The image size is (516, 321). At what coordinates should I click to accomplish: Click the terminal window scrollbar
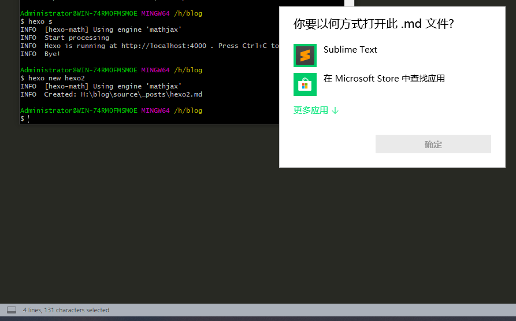coord(349,3)
